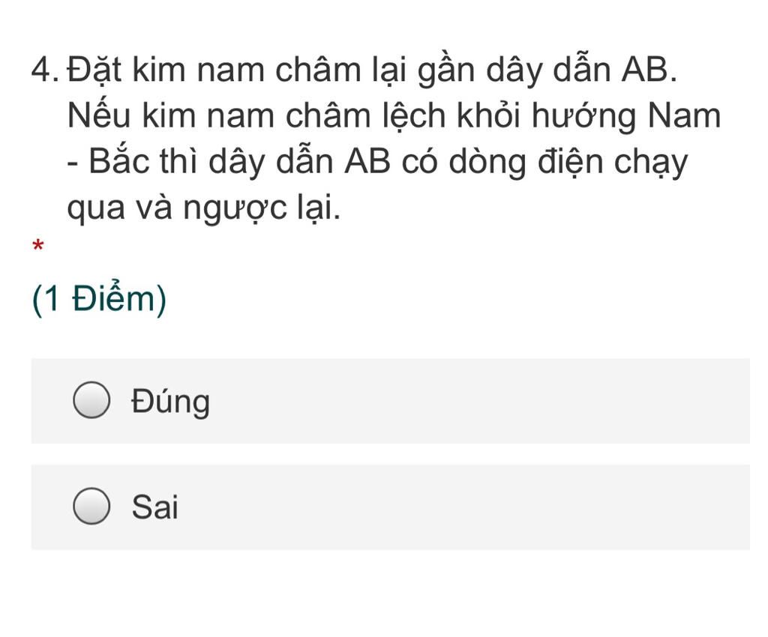This screenshot has width=768, height=637.
Task: Click the white gap between the answer options
Action: [x=390, y=454]
